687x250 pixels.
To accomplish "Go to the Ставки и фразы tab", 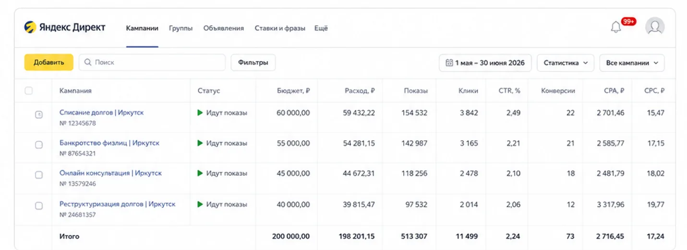I will point(280,28).
